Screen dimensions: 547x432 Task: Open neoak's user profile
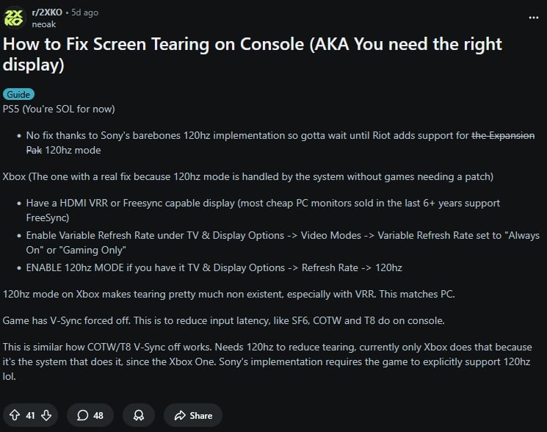[x=45, y=24]
